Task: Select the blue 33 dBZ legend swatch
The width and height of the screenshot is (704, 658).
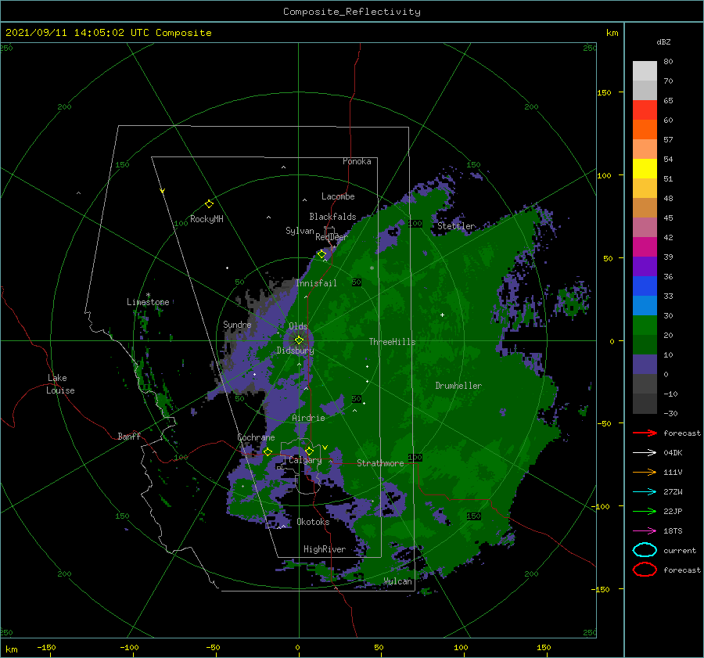Action: point(645,305)
